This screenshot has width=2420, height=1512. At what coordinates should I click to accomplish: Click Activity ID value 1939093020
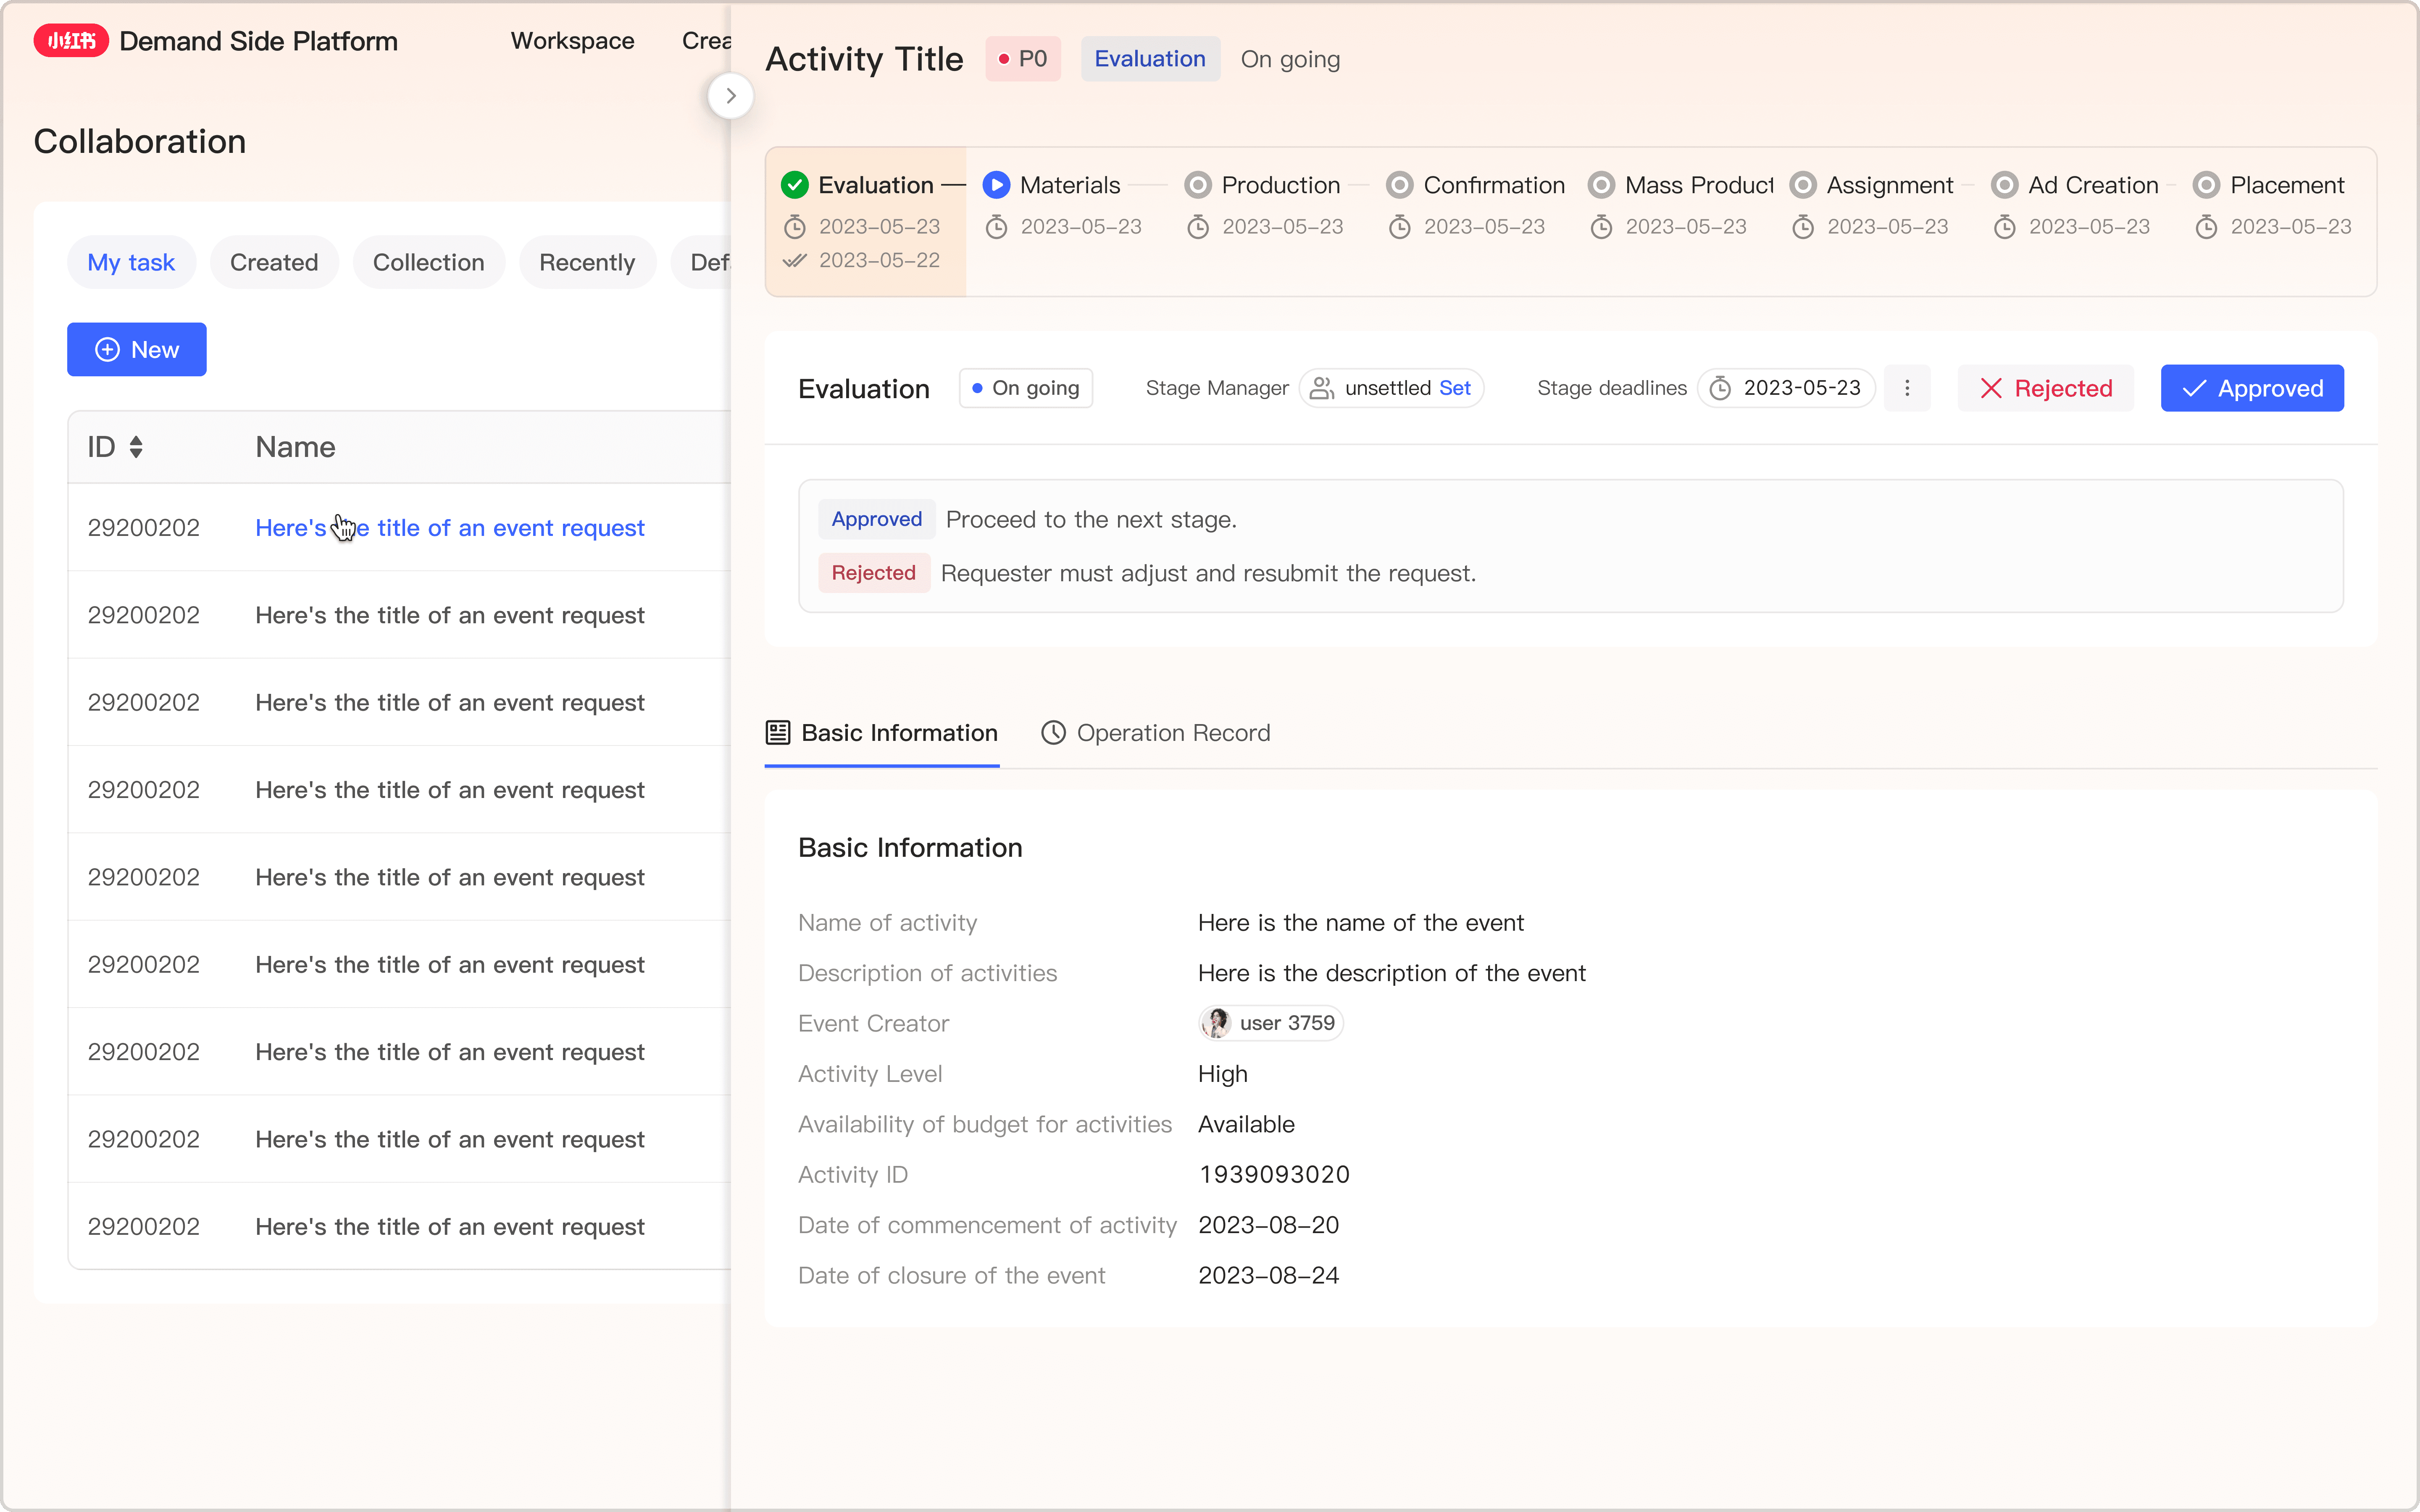pyautogui.click(x=1274, y=1175)
